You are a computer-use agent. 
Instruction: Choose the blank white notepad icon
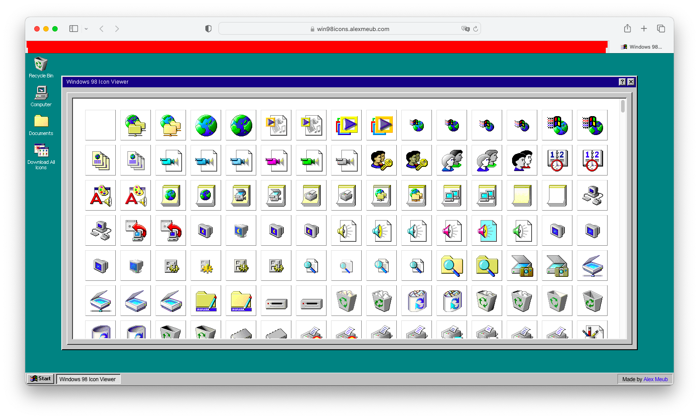pyautogui.click(x=557, y=195)
